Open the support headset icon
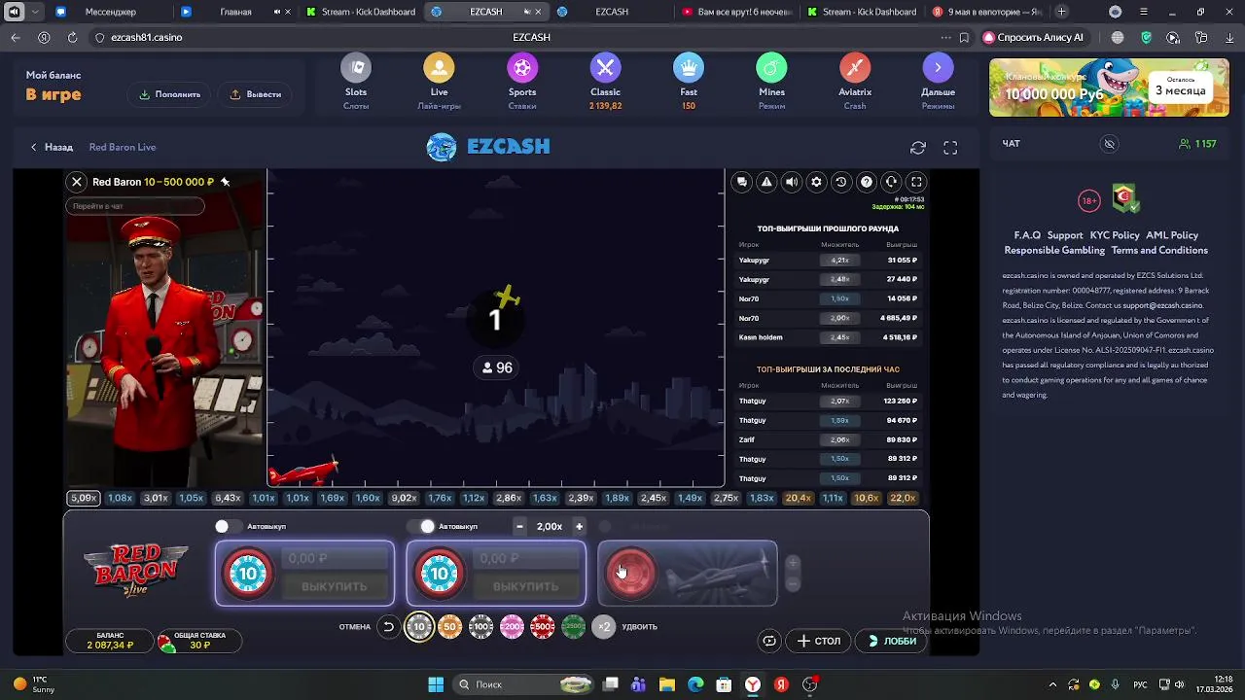 891,182
